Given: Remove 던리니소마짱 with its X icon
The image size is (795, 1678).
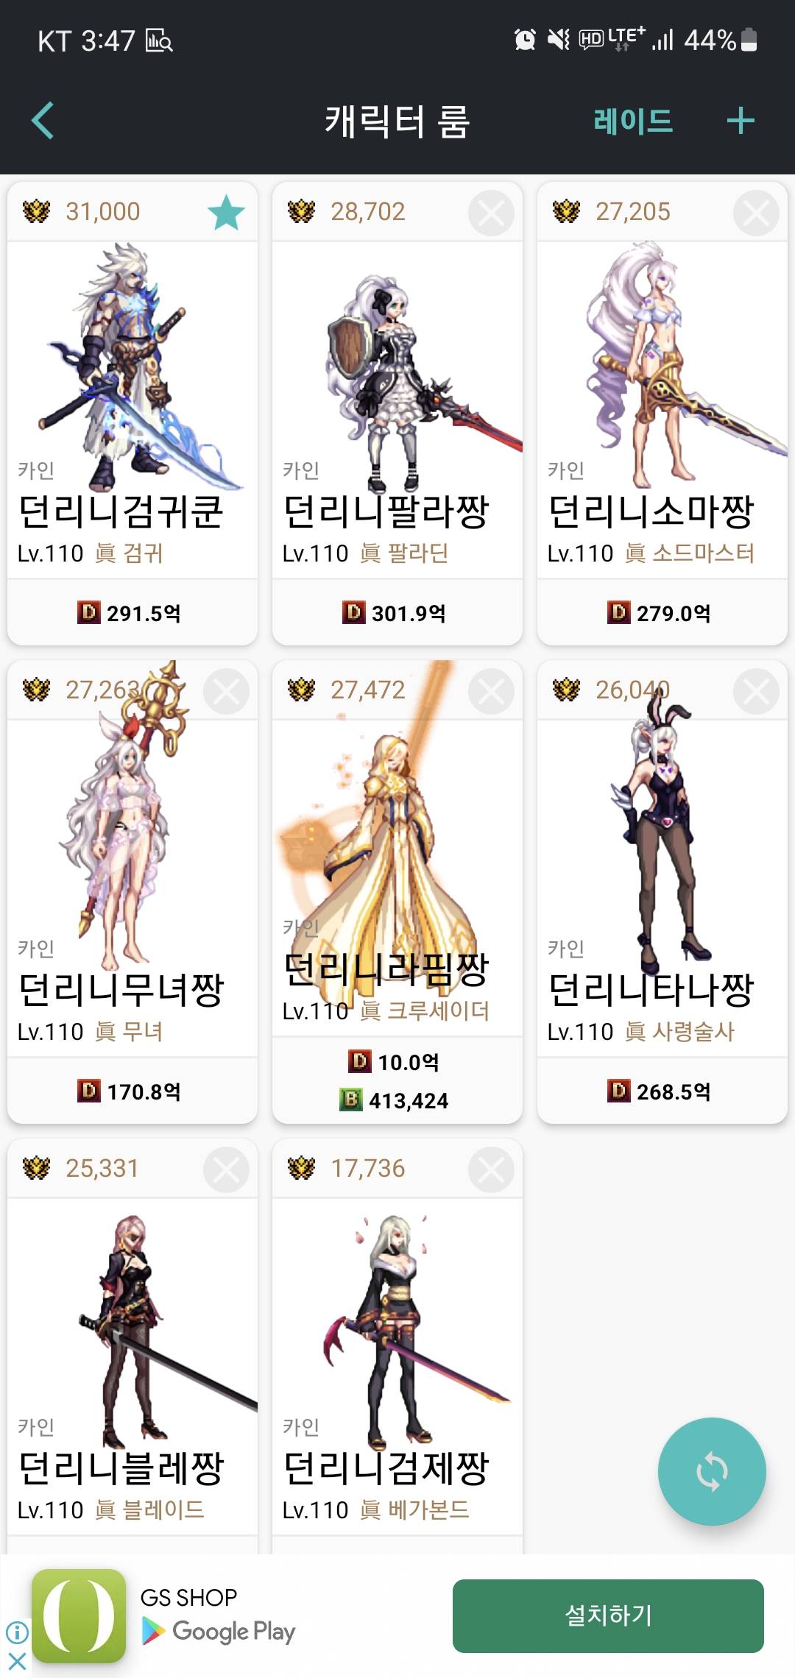Looking at the screenshot, I should coord(756,213).
